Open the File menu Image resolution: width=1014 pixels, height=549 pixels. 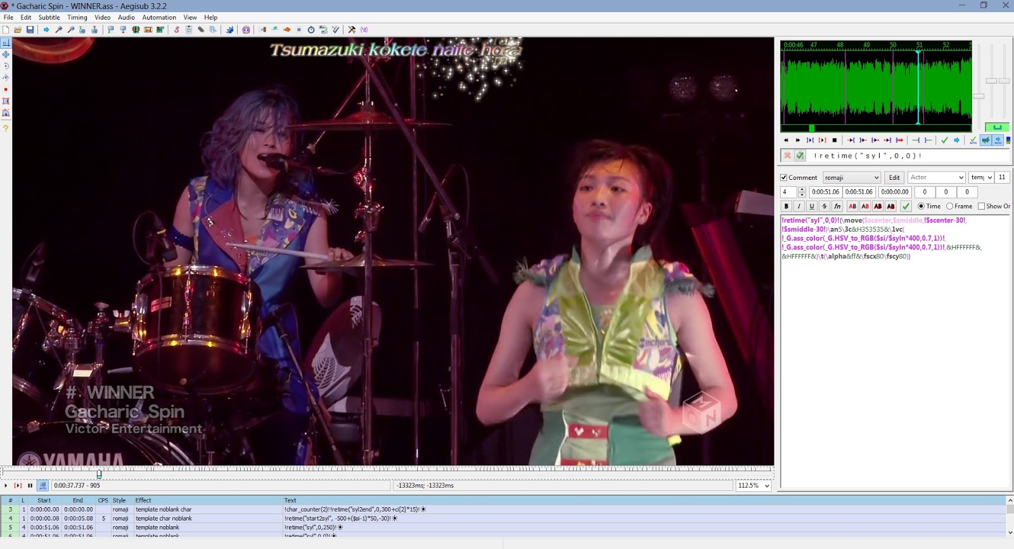(8, 18)
